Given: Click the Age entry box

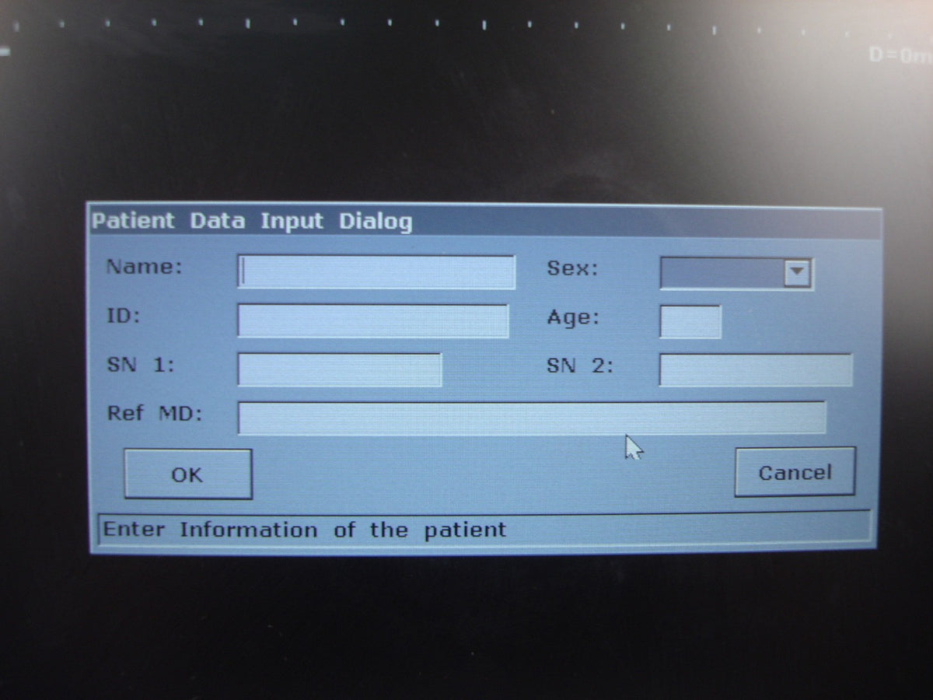Looking at the screenshot, I should coord(690,321).
